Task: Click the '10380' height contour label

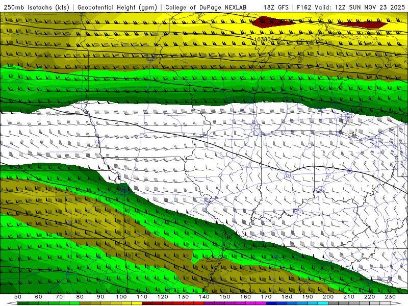Action: coord(262,39)
